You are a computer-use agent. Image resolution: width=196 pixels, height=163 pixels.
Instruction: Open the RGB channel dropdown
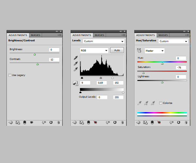94,51
